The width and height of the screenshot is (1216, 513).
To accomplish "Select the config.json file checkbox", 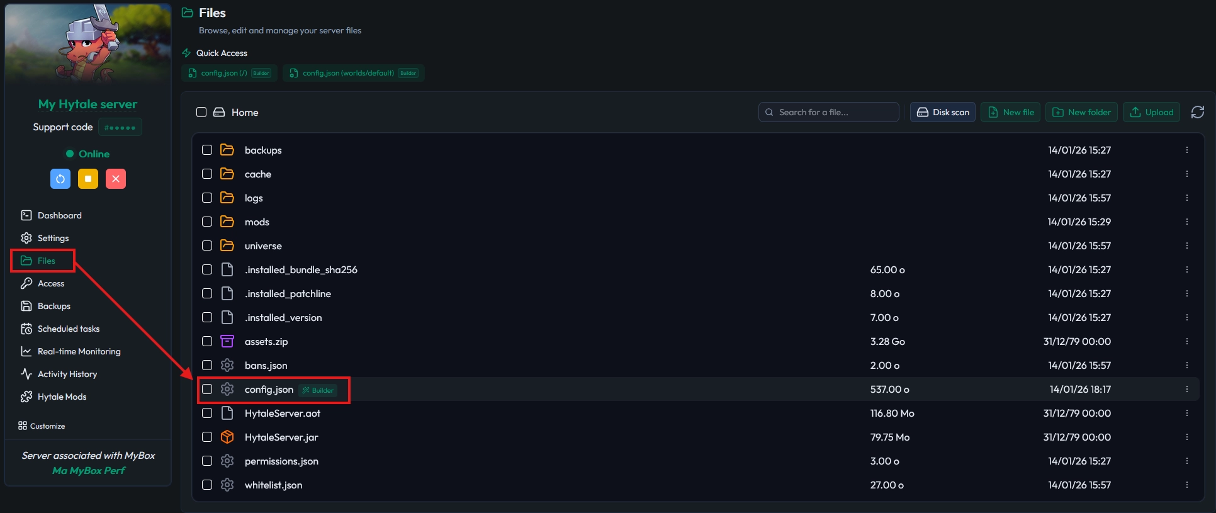I will click(x=207, y=389).
